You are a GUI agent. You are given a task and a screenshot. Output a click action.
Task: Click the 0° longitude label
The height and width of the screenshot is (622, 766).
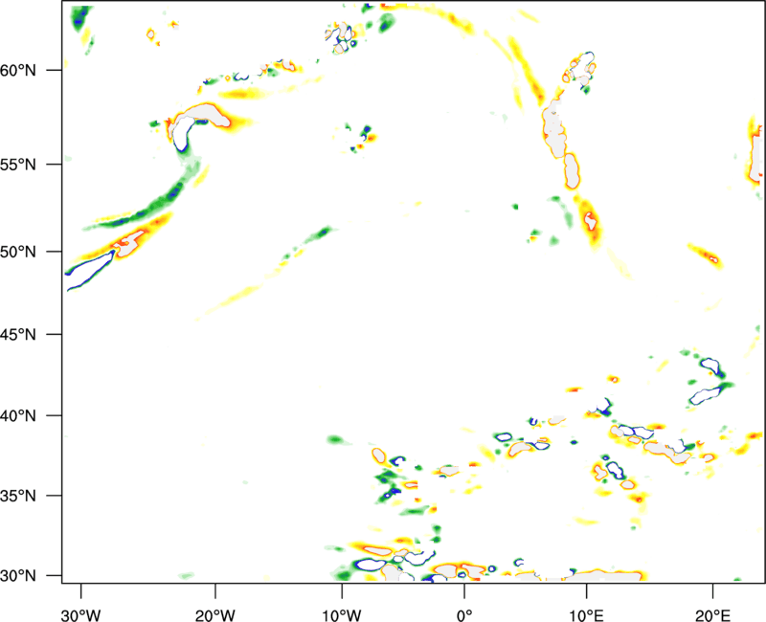click(x=464, y=615)
